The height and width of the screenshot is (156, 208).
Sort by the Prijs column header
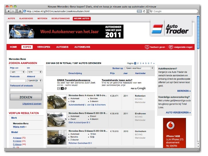[112, 73]
